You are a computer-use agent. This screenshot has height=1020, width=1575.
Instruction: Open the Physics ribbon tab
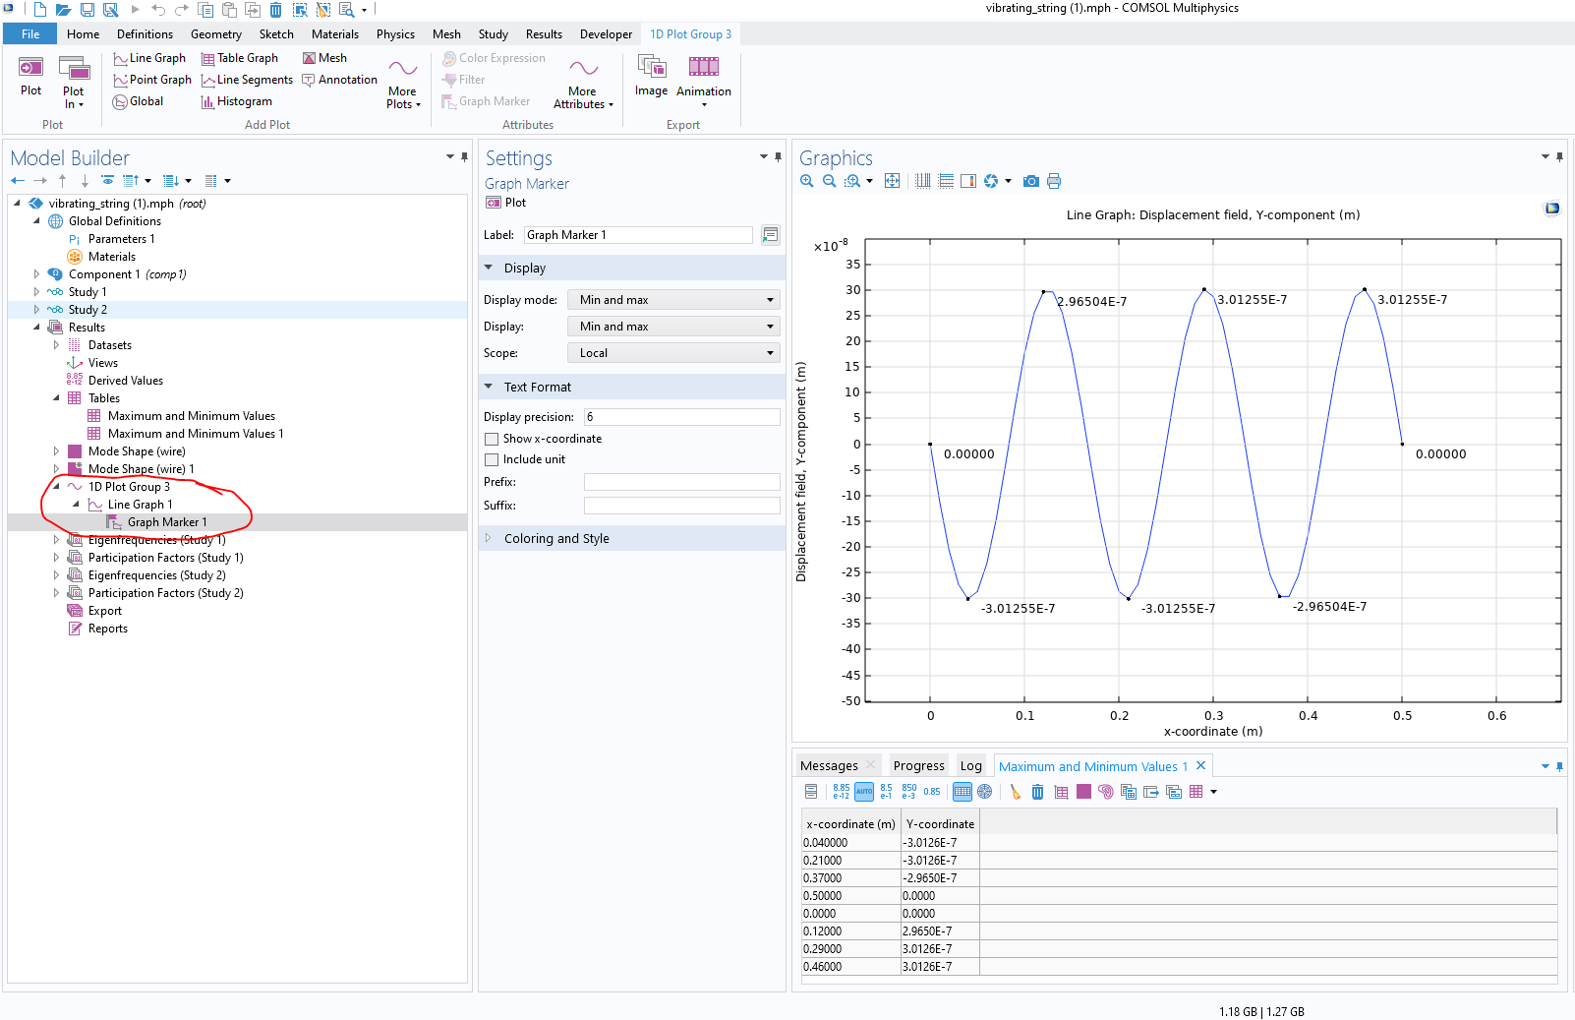(395, 34)
